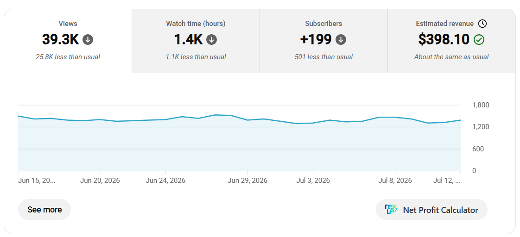Click the clock icon beside Estimated revenue
Viewport: 520px width, 237px height.
coord(482,24)
